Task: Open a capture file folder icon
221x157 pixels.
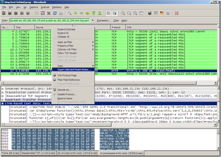Action: coord(37,13)
